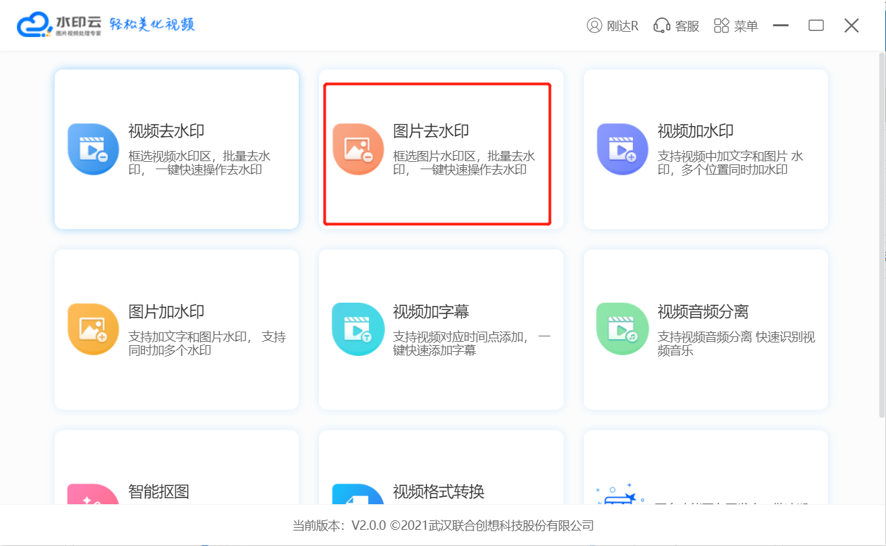
Task: Click description 框选视频水印区，批量去水印
Action: click(x=200, y=163)
